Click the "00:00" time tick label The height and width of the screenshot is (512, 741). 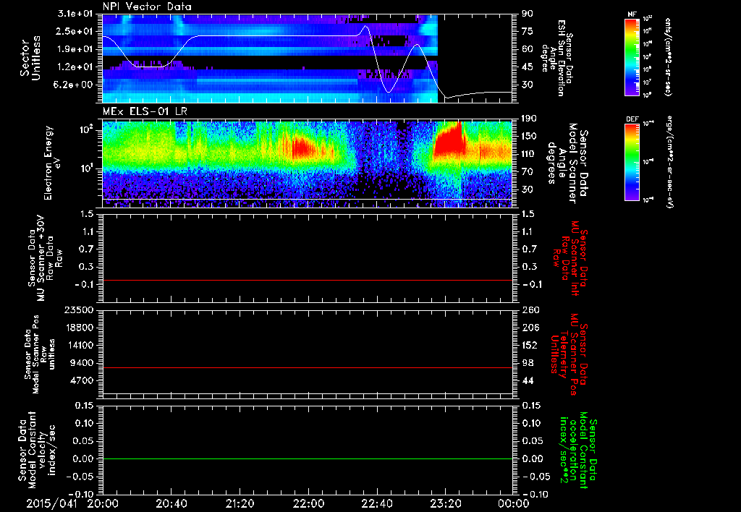coord(513,503)
